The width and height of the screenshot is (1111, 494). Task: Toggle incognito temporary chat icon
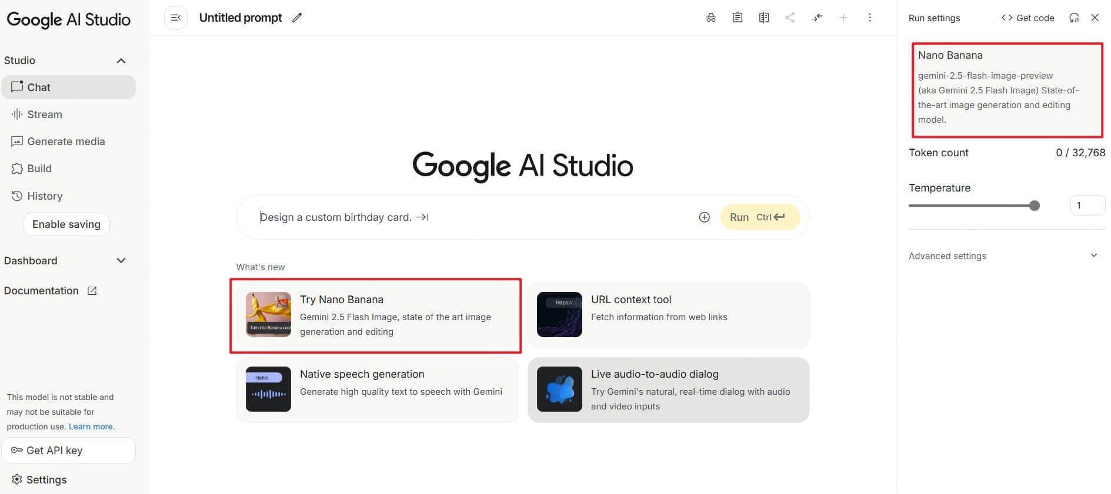[x=711, y=18]
